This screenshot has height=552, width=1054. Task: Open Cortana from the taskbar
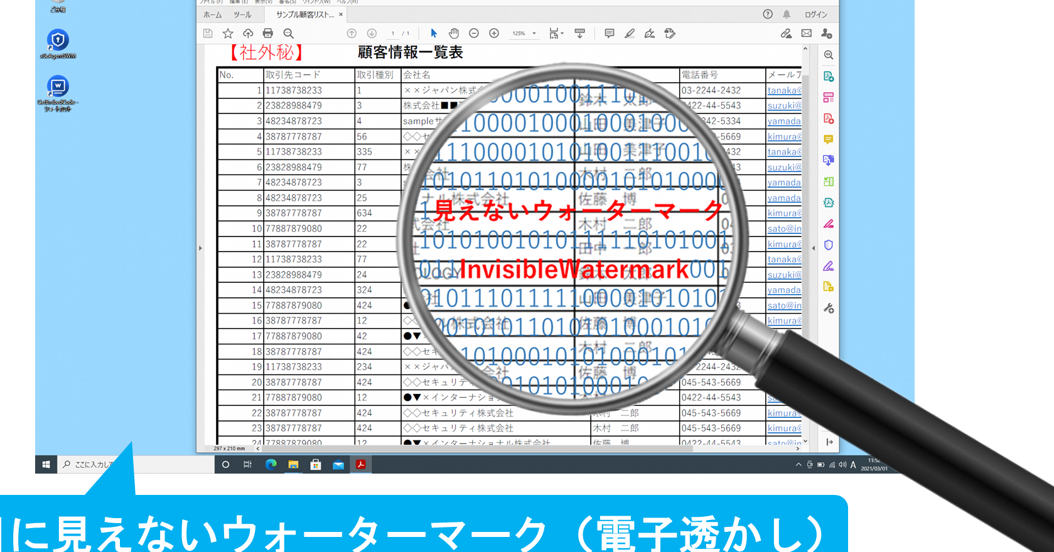pos(225,465)
